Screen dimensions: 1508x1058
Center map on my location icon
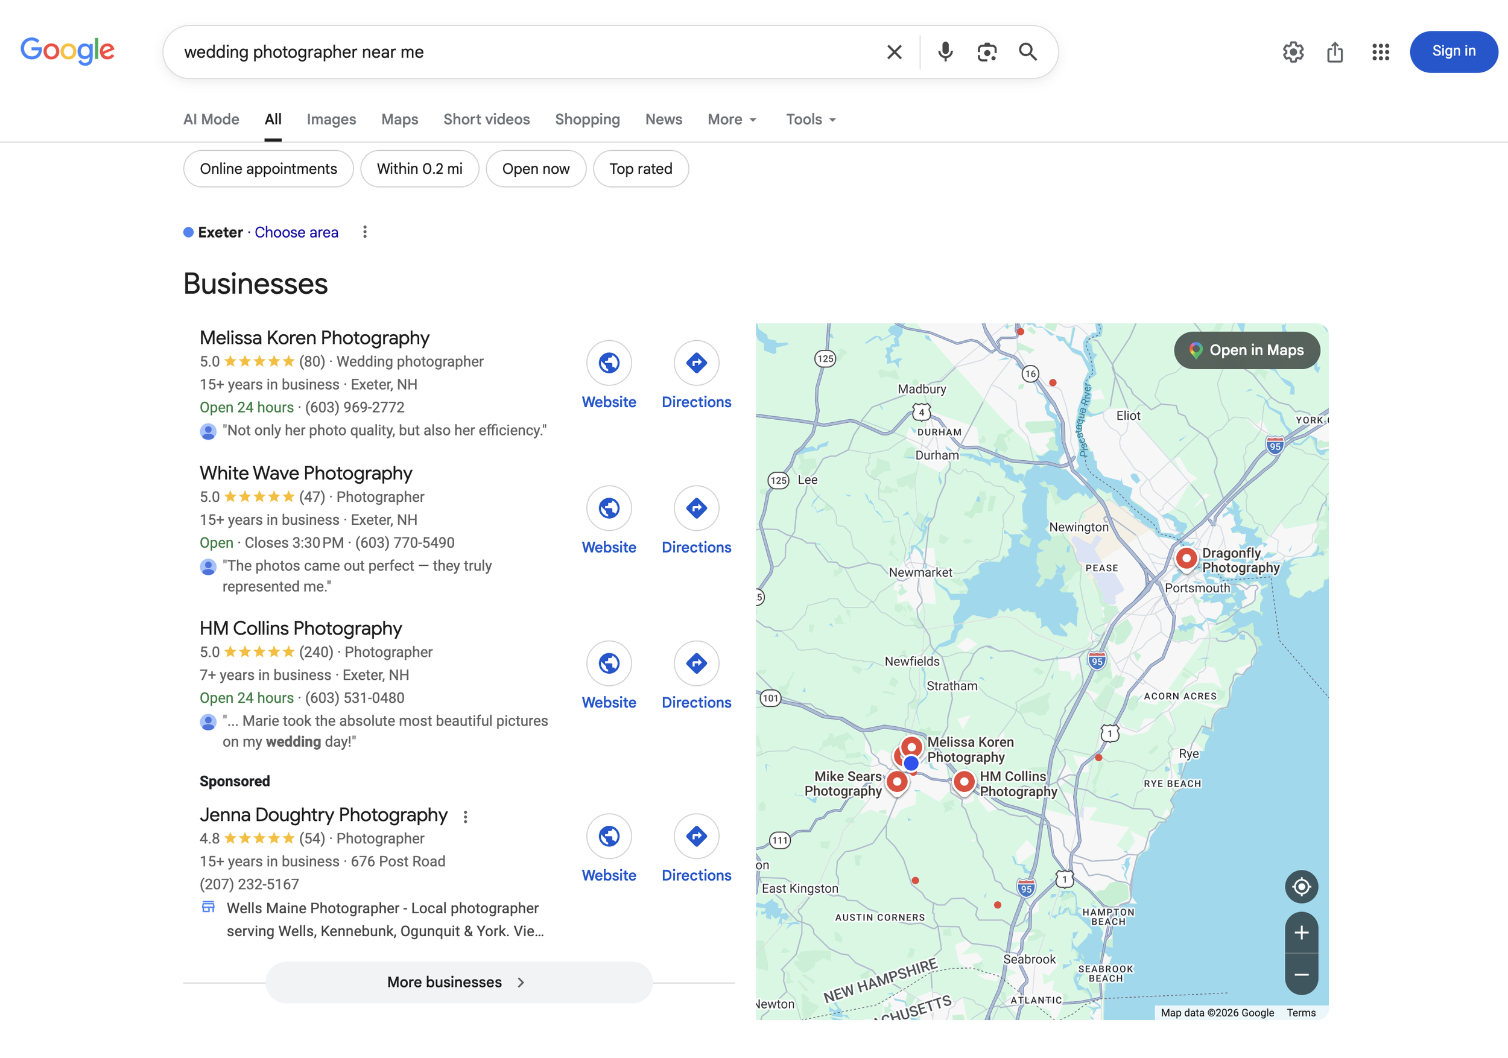[x=1301, y=887]
